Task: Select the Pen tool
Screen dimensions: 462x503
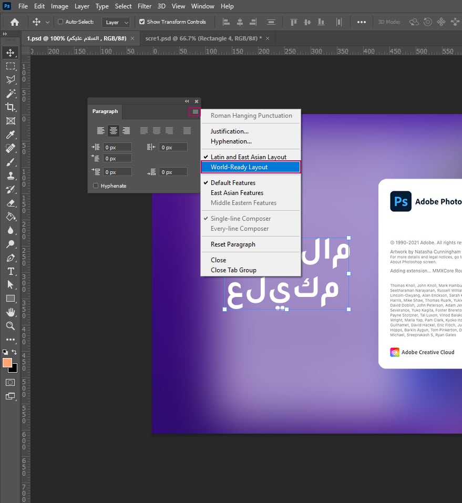Action: (11, 258)
